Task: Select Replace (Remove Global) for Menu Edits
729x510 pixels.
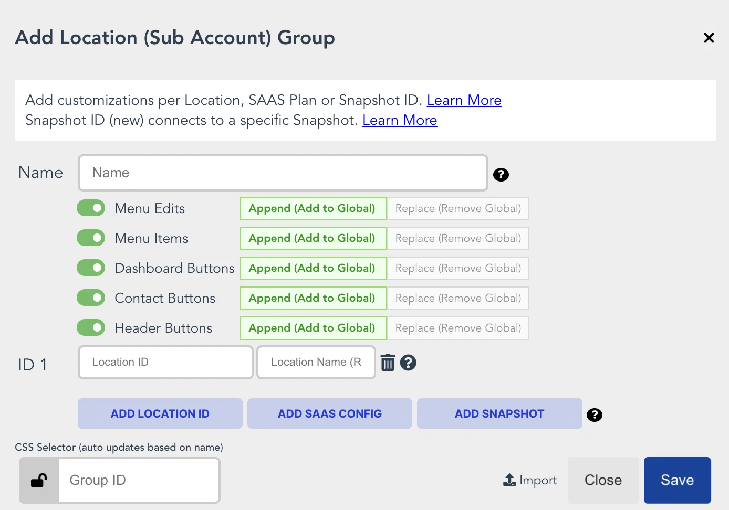Action: [x=458, y=208]
